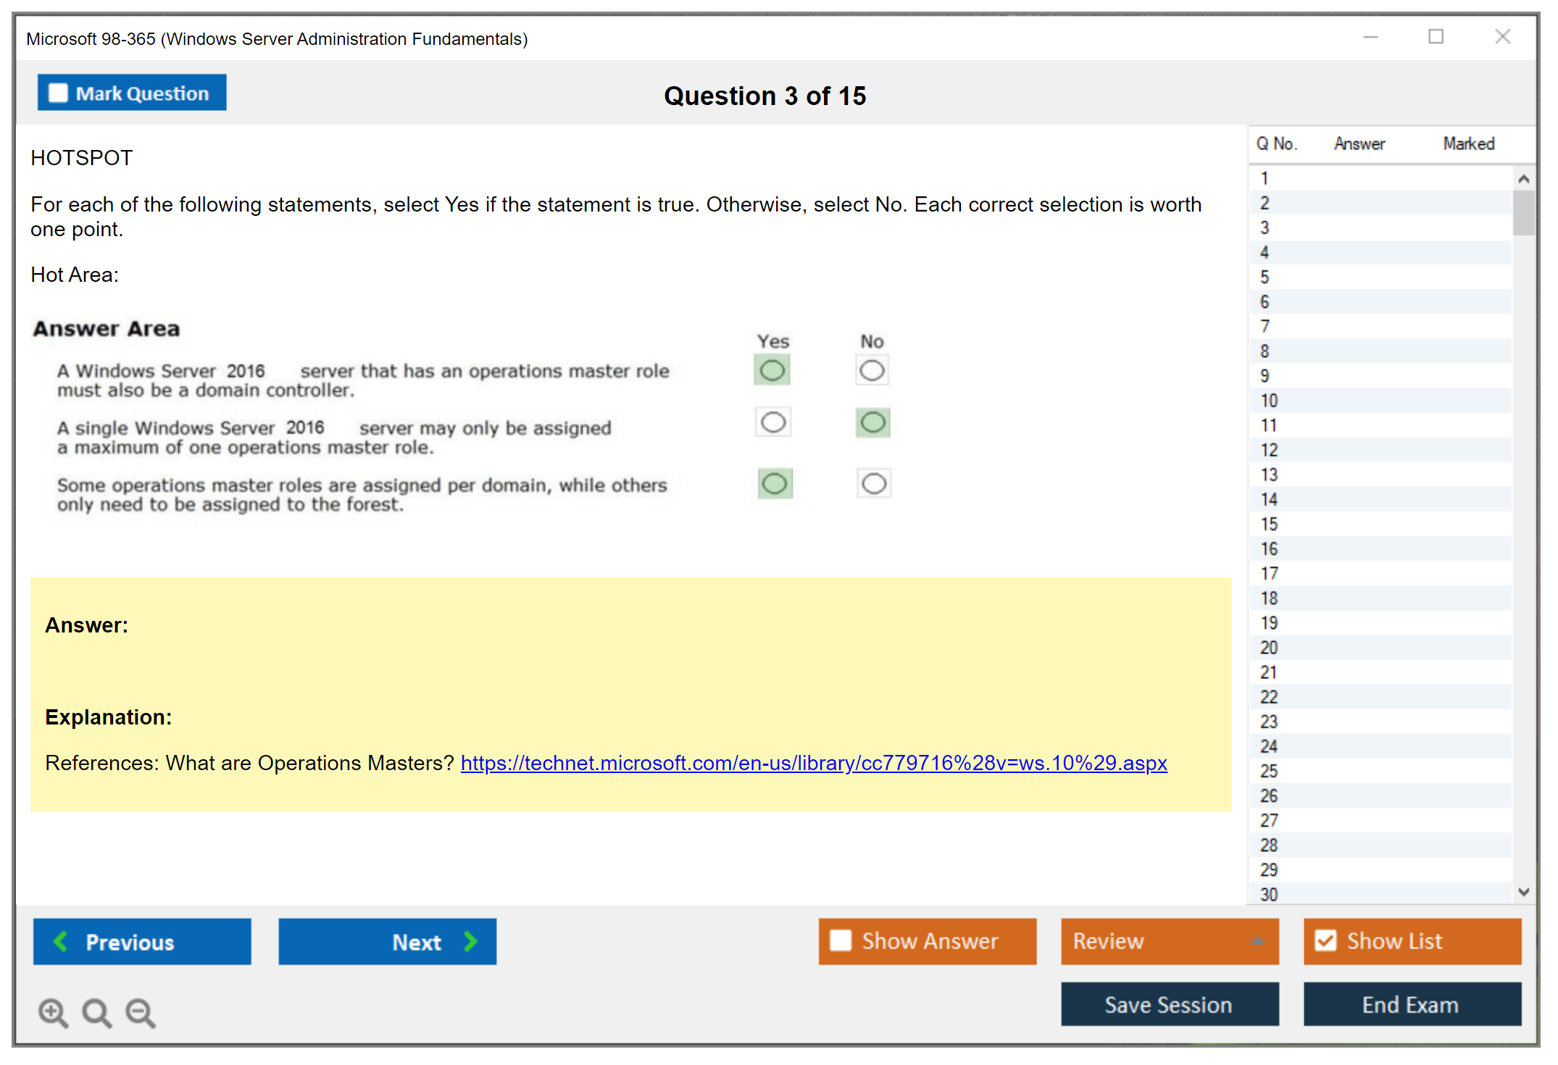Open the technet Operations Masters link
The width and height of the screenshot is (1558, 1065).
pos(813,763)
